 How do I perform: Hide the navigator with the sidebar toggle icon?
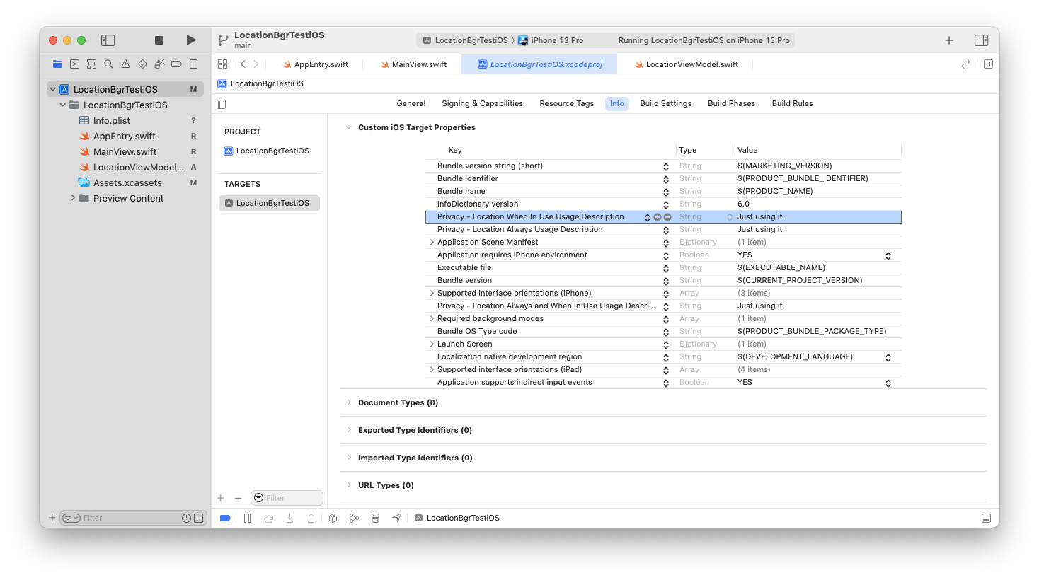click(108, 40)
